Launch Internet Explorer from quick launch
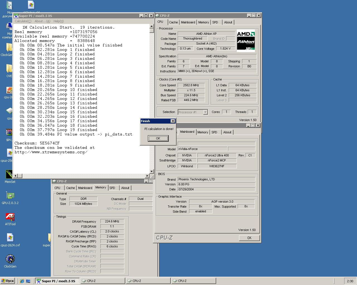Screen dimensions: 357x285 (22, 281)
